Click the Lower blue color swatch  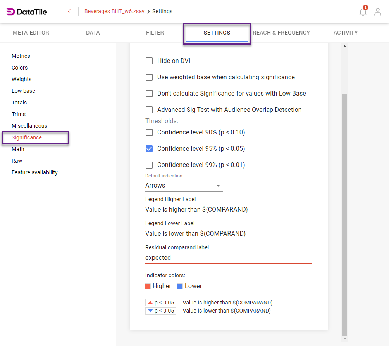tap(180, 286)
